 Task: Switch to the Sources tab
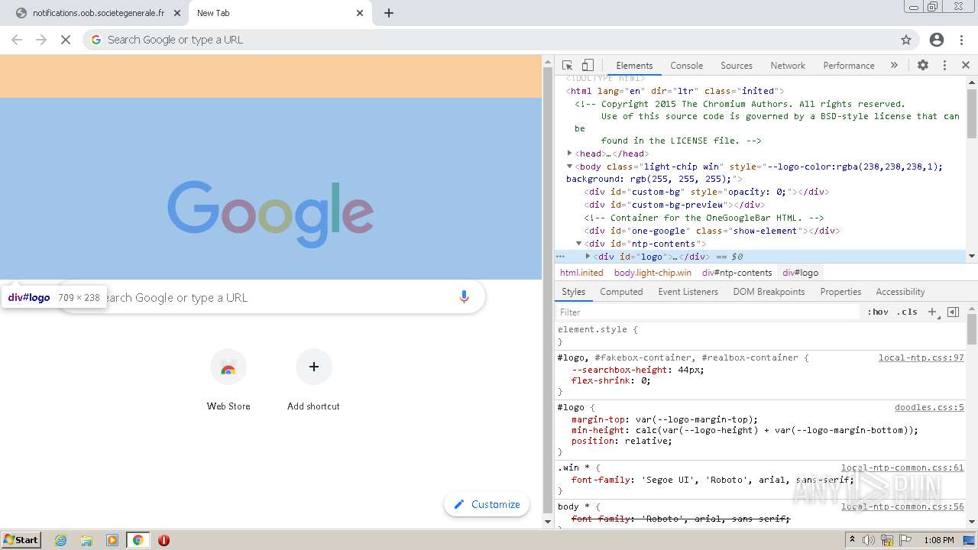click(737, 66)
